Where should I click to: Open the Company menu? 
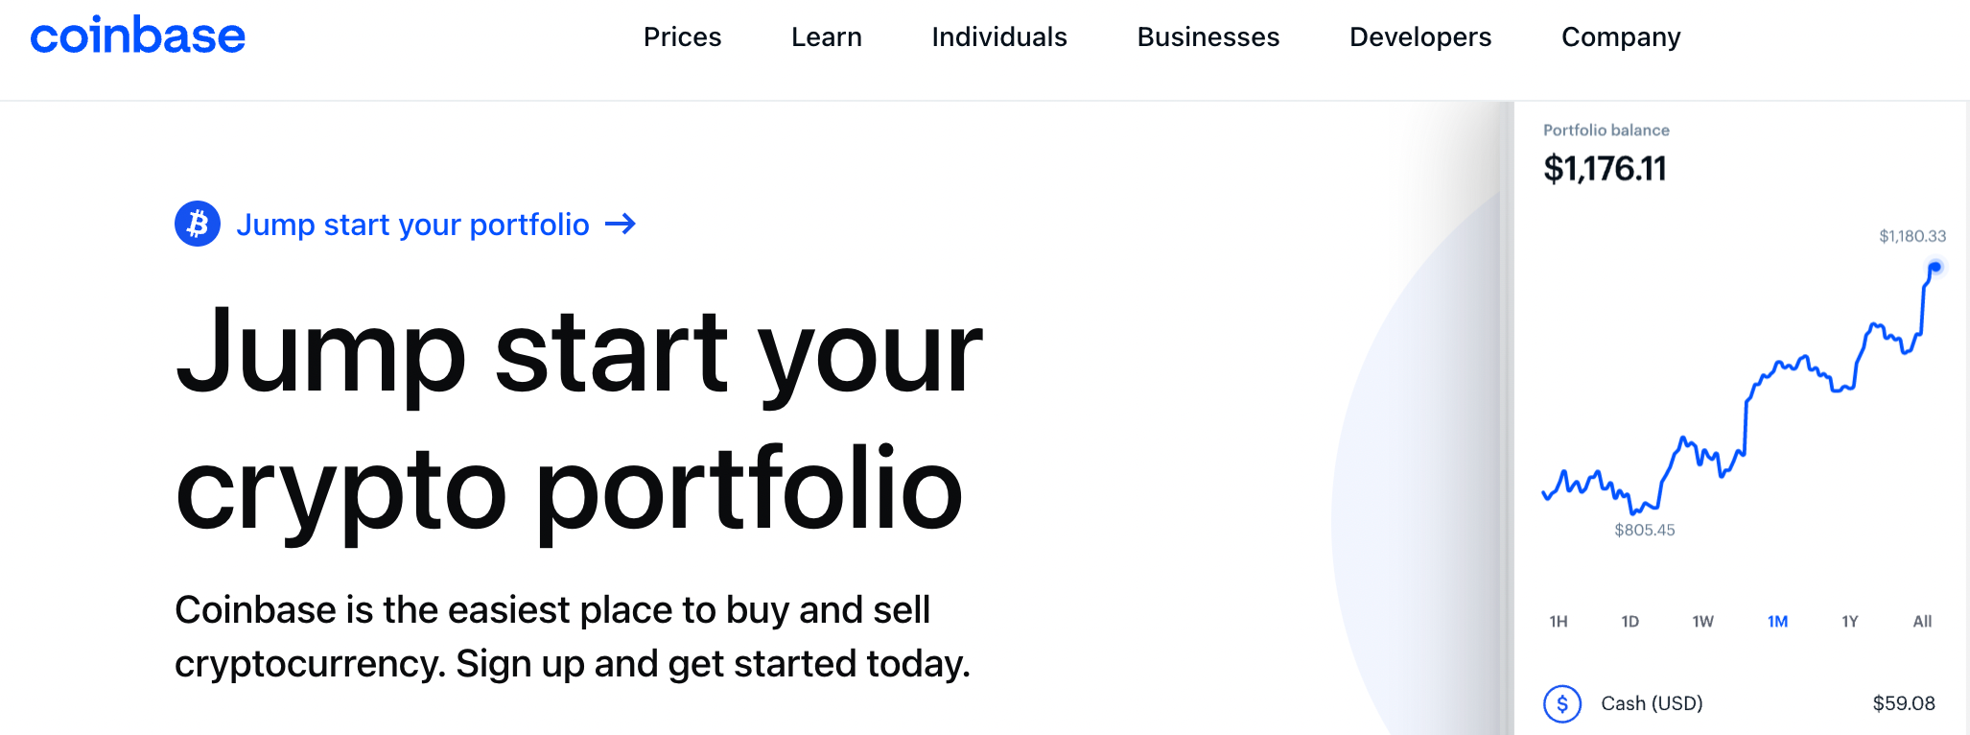pos(1621,36)
